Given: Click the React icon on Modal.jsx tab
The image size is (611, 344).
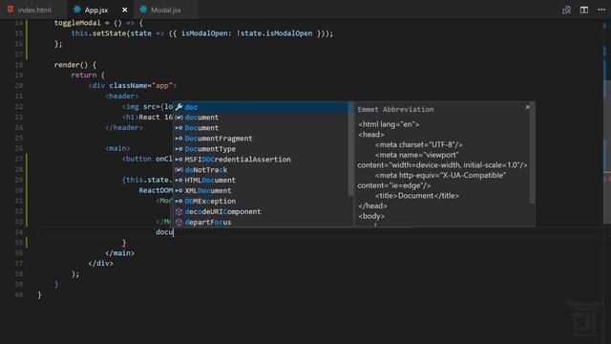Looking at the screenshot, I should click(x=143, y=10).
